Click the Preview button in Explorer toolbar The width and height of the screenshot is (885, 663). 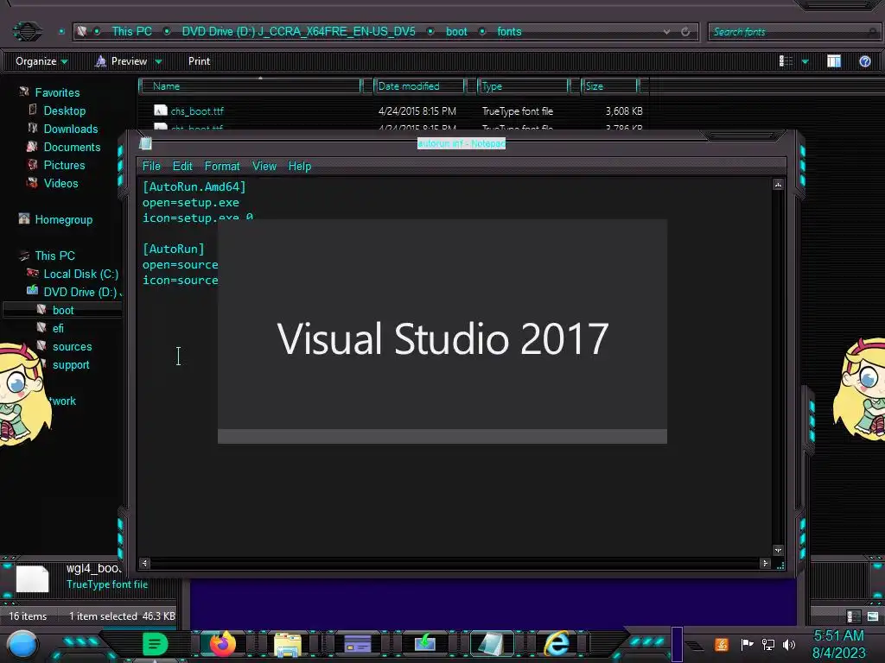122,61
